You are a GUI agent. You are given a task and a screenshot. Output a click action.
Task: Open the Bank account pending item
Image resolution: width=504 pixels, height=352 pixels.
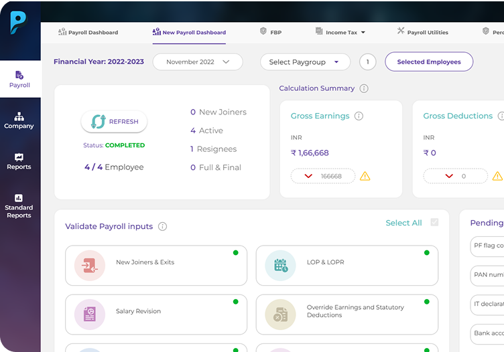point(487,334)
